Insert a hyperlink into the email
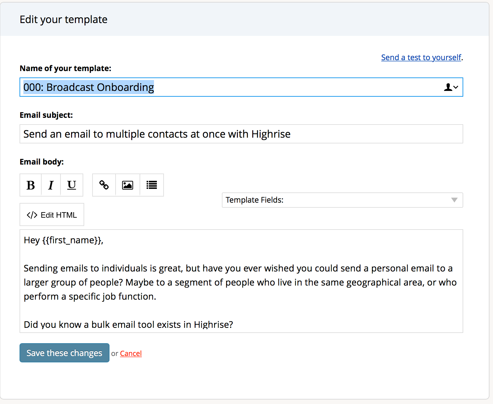The height and width of the screenshot is (404, 493). (104, 185)
